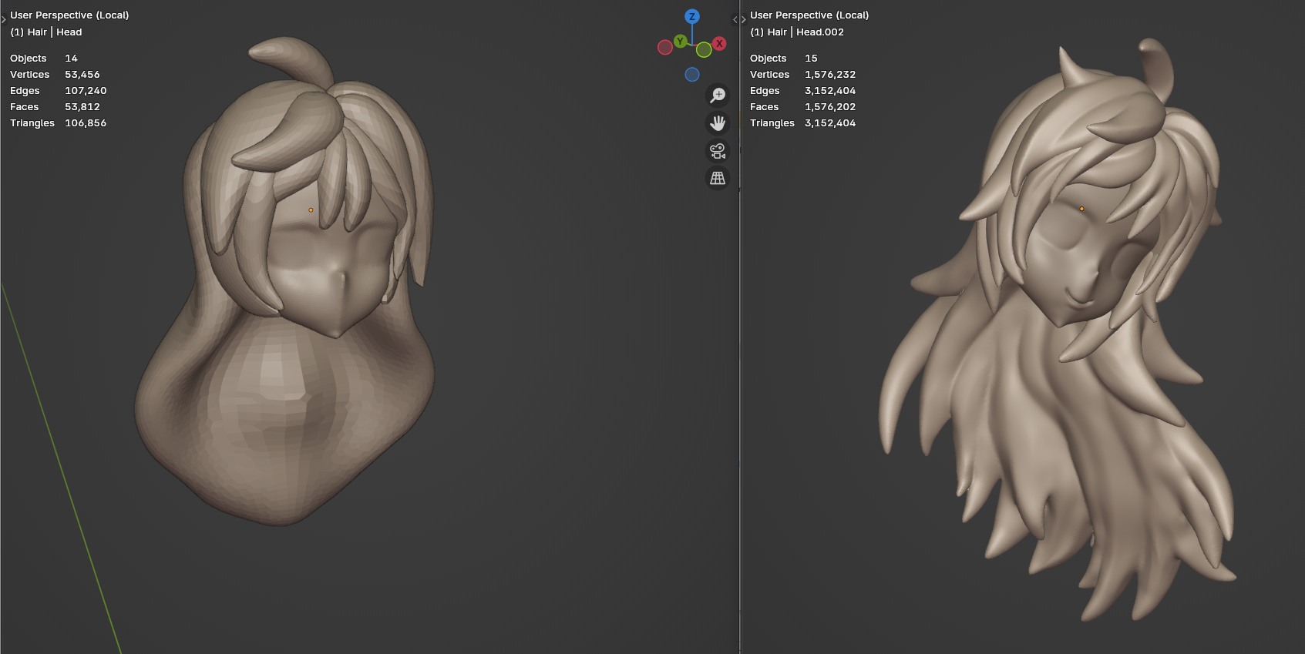Toggle the camera view button
The width and height of the screenshot is (1305, 654).
tap(718, 151)
